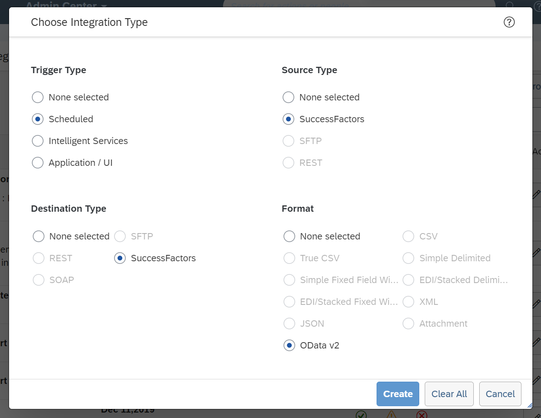Select Source Type None selected radio

[x=288, y=97]
